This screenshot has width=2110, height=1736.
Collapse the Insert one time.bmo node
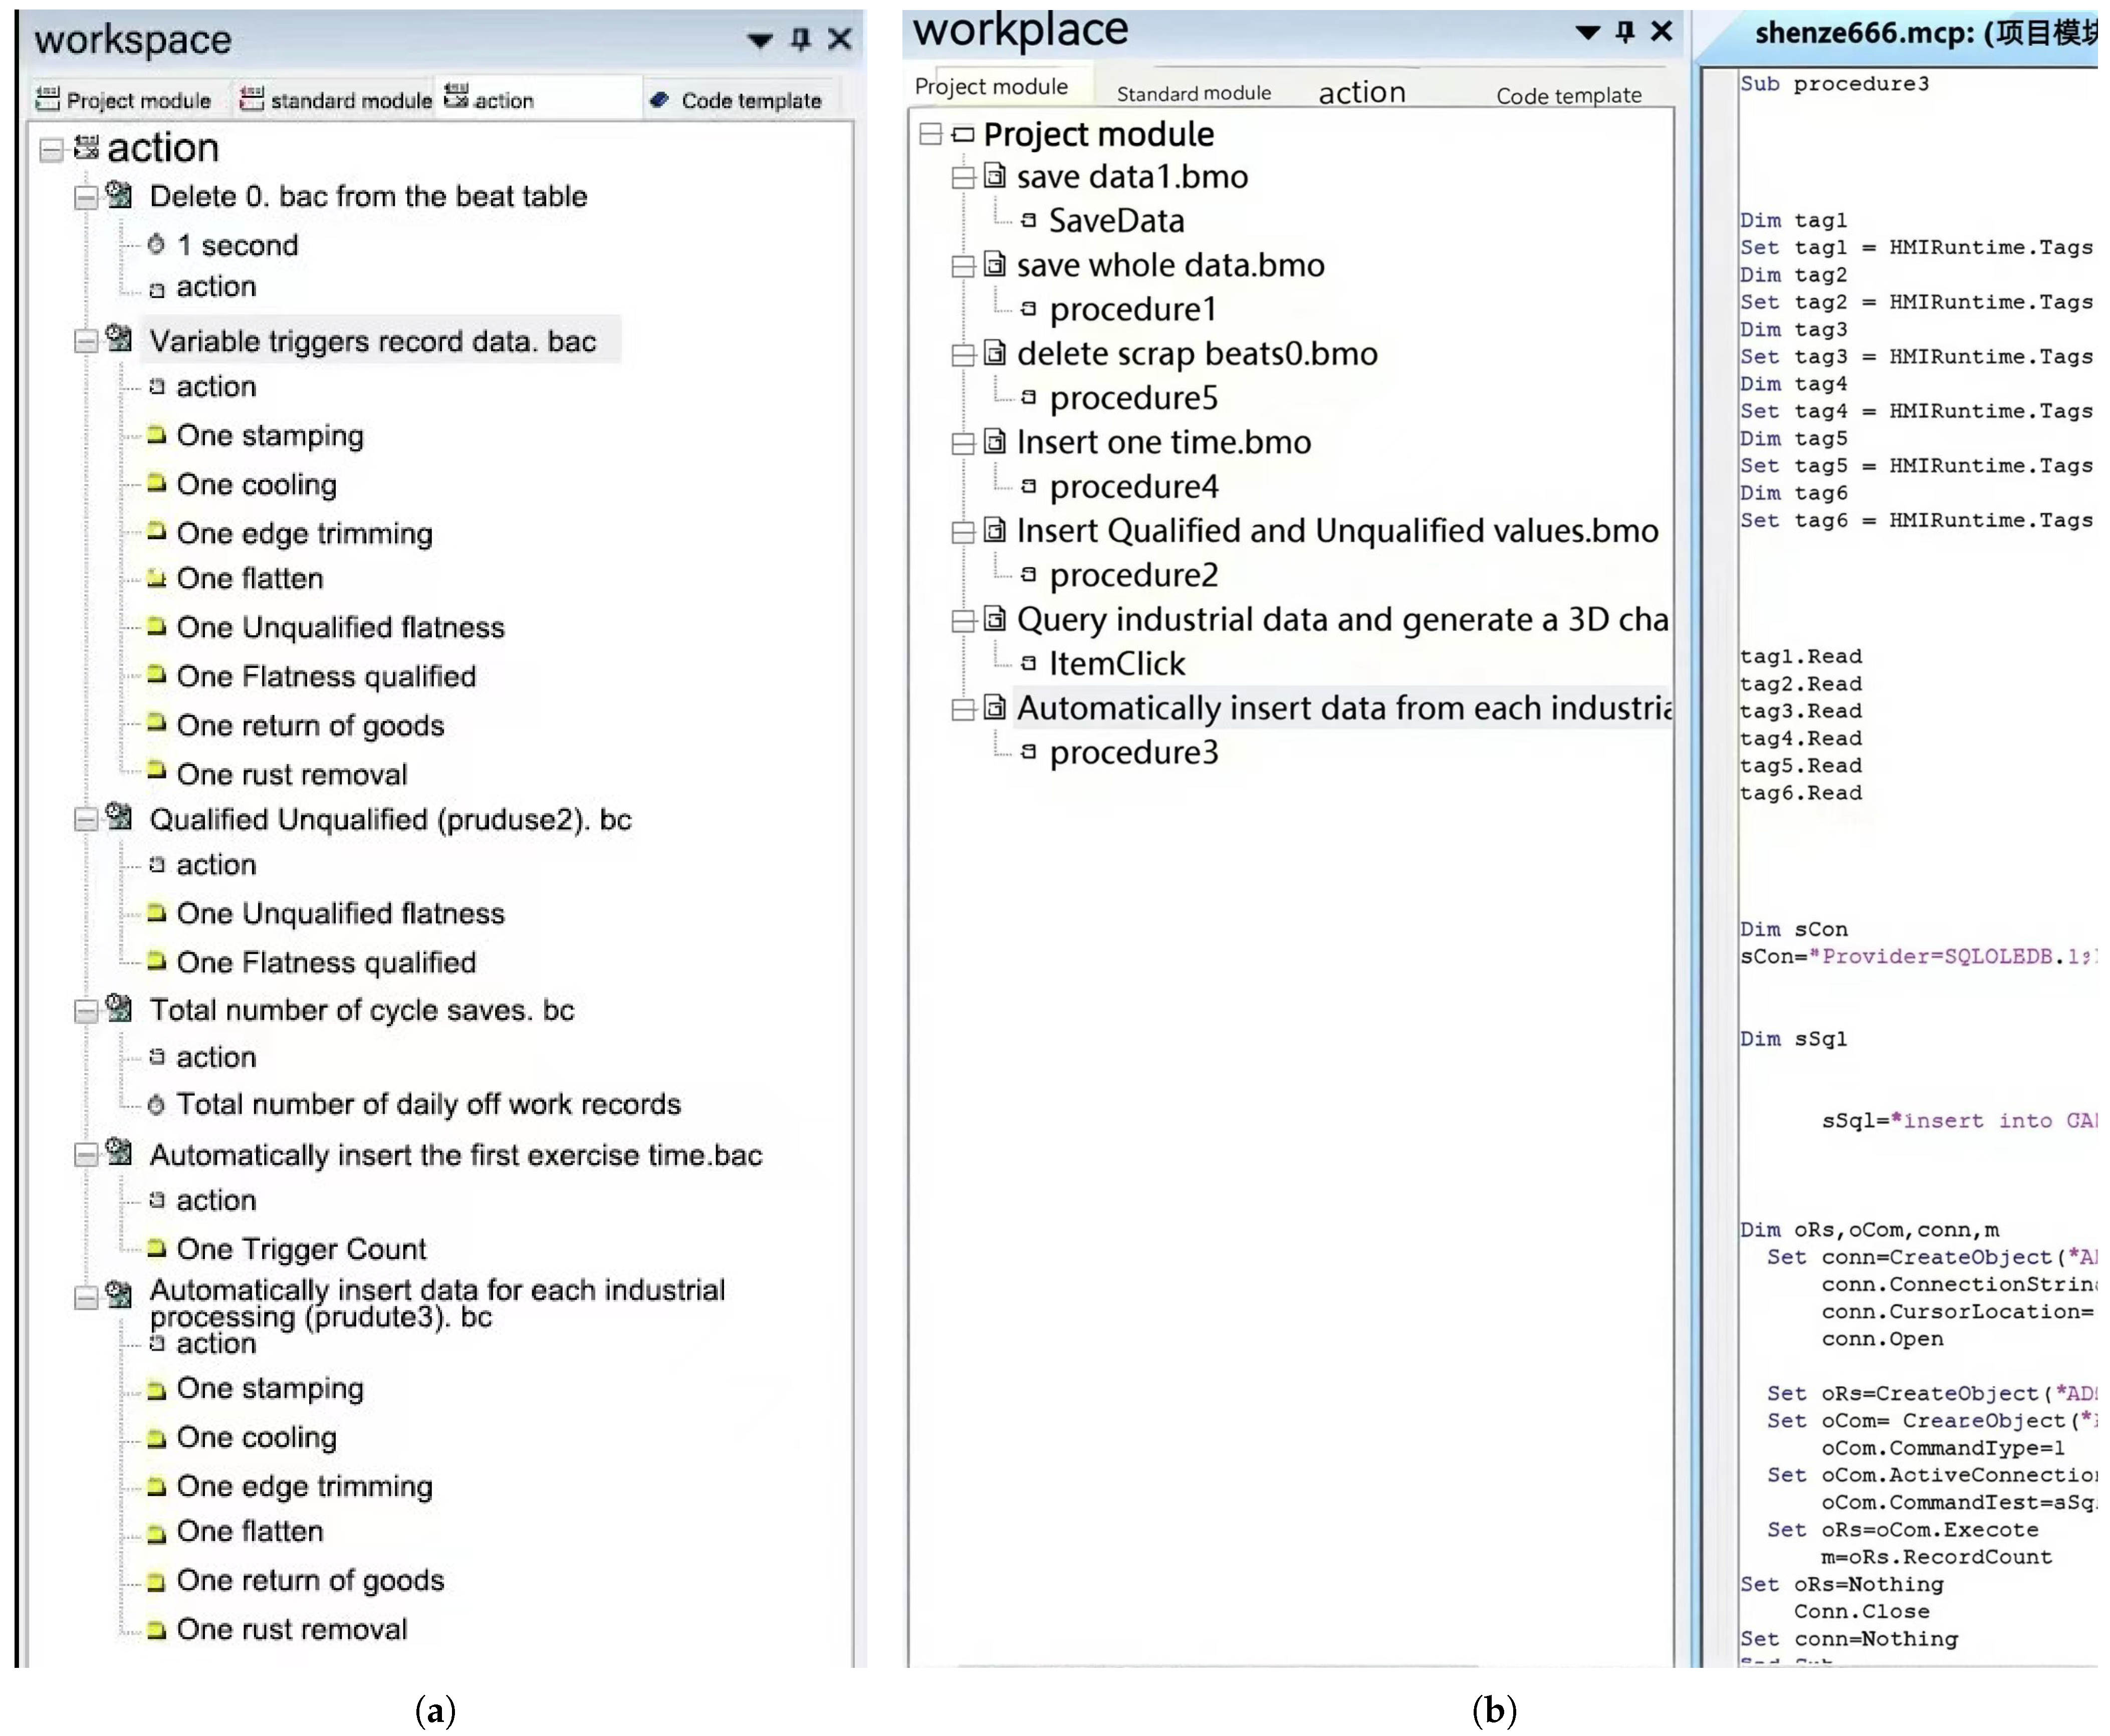click(x=962, y=443)
